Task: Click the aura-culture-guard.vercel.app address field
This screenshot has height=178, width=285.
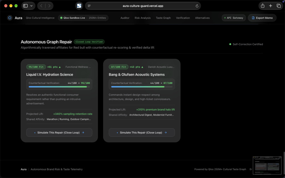Action: coord(143,6)
